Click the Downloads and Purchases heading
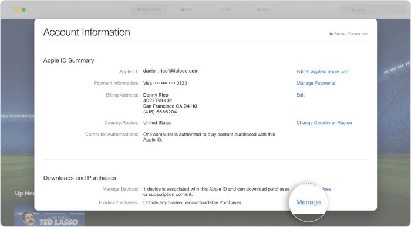 click(x=79, y=178)
